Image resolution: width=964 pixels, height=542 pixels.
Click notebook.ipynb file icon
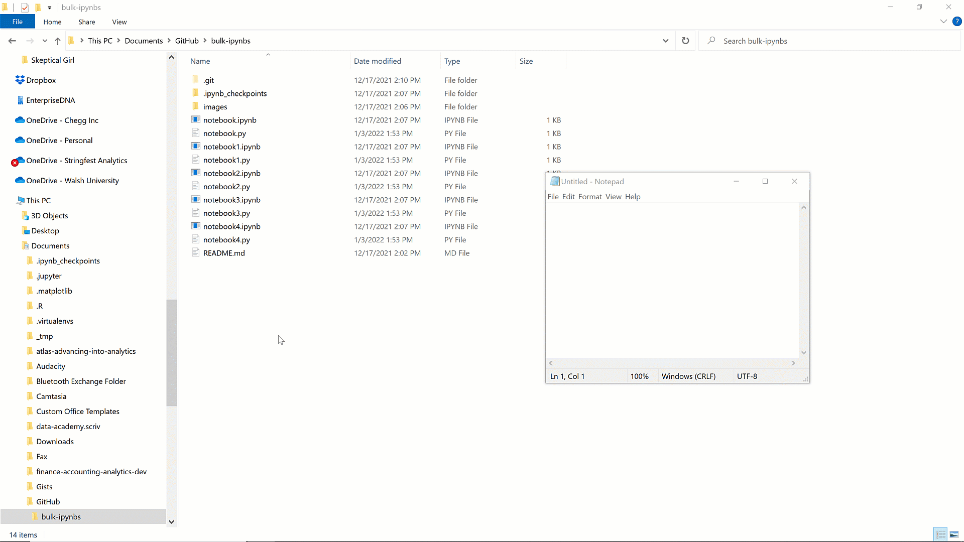point(196,120)
